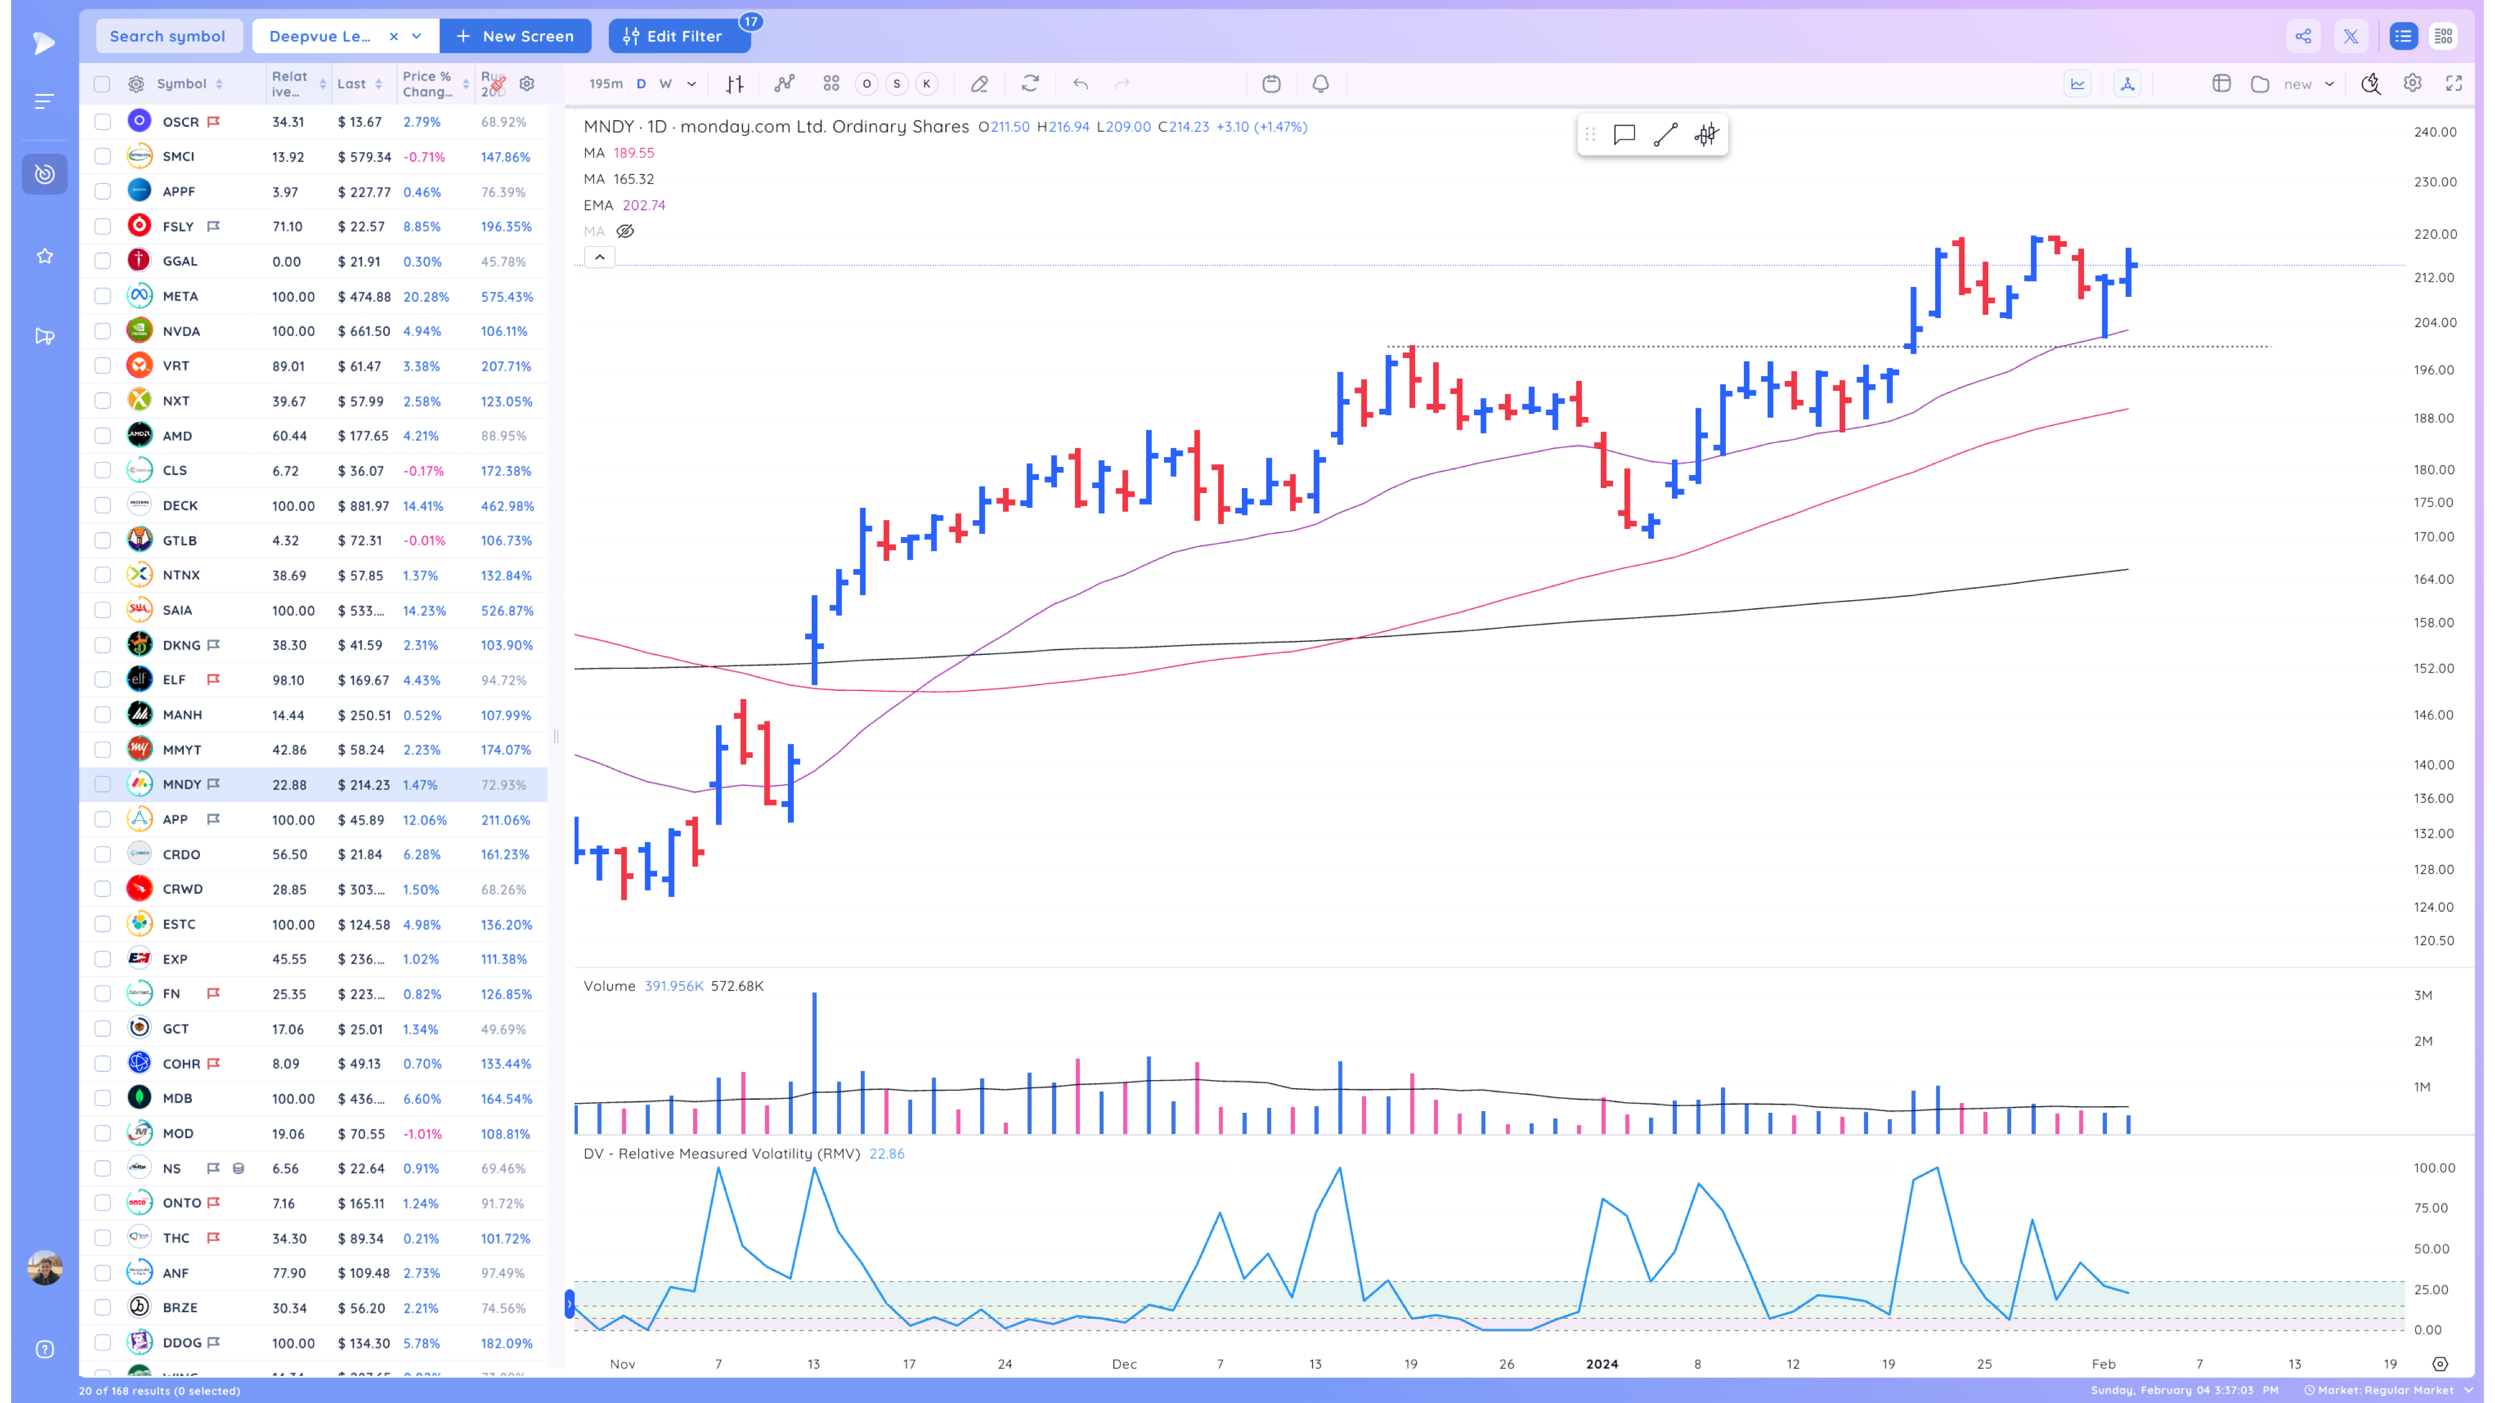Tick the select-all header checkbox

point(101,84)
